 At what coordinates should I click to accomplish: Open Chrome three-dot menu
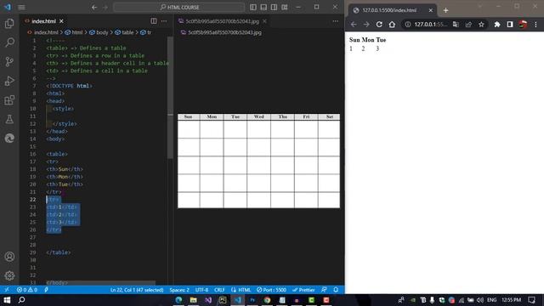click(x=535, y=25)
